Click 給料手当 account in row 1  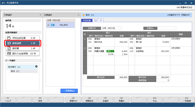tap(98, 42)
